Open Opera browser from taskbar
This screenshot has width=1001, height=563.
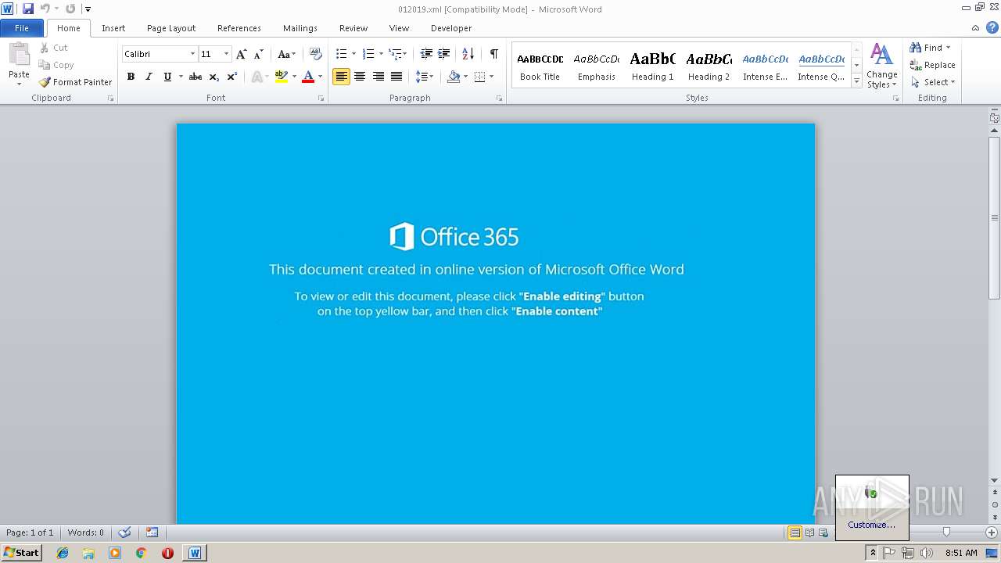pyautogui.click(x=167, y=553)
